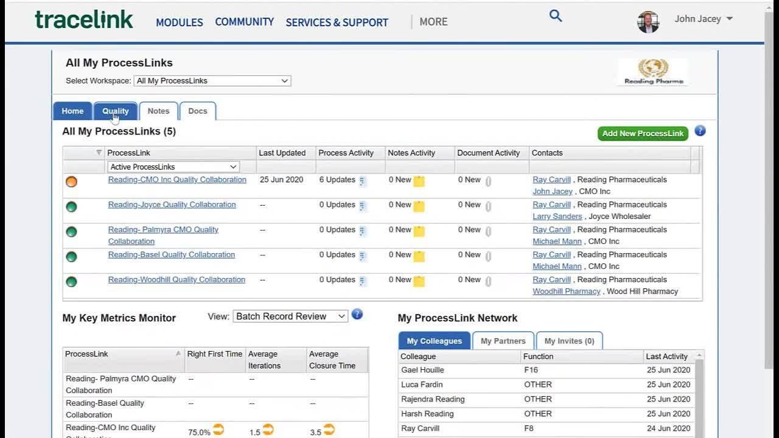Switch to the Notes tab
The image size is (779, 438).
coord(158,111)
